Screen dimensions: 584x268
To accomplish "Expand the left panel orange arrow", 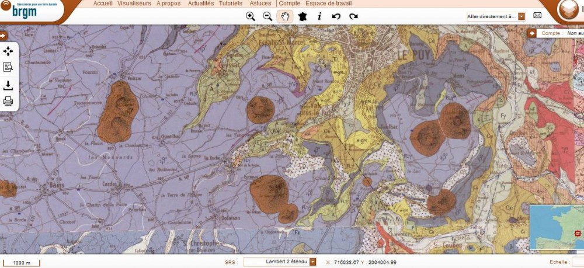I will point(4,36).
